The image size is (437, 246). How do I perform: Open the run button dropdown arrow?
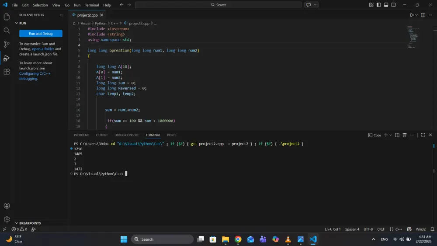416,15
